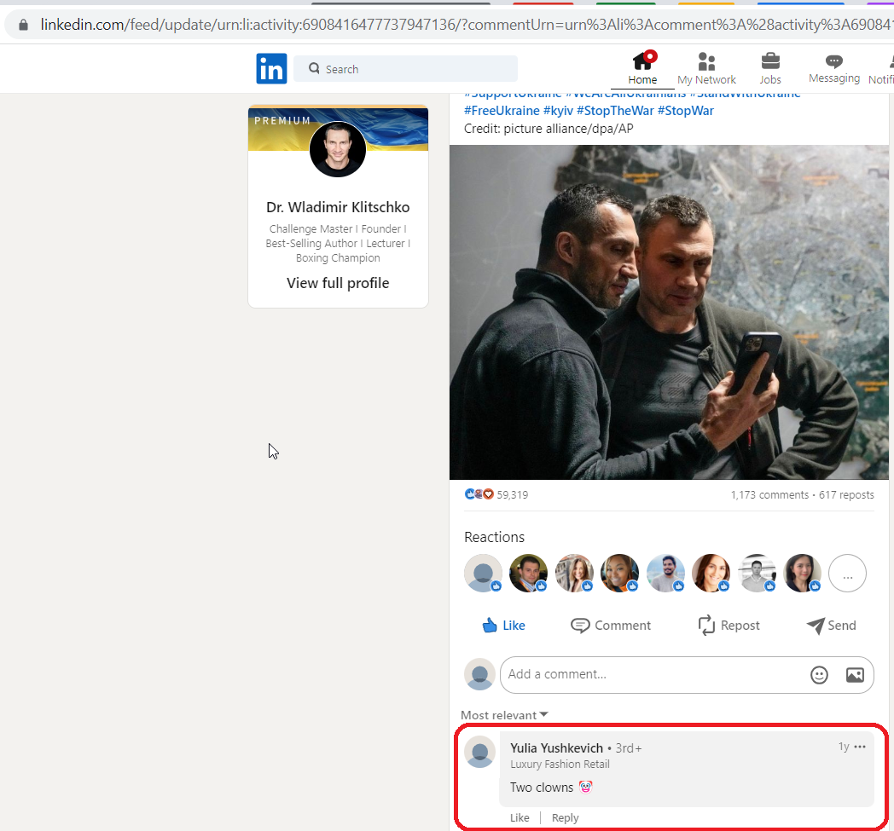
Task: Open the Messaging tab
Action: 834,68
